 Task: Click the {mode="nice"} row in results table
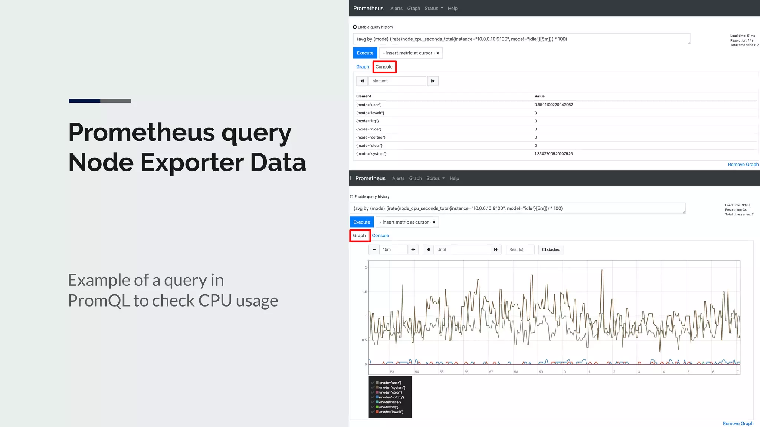555,129
